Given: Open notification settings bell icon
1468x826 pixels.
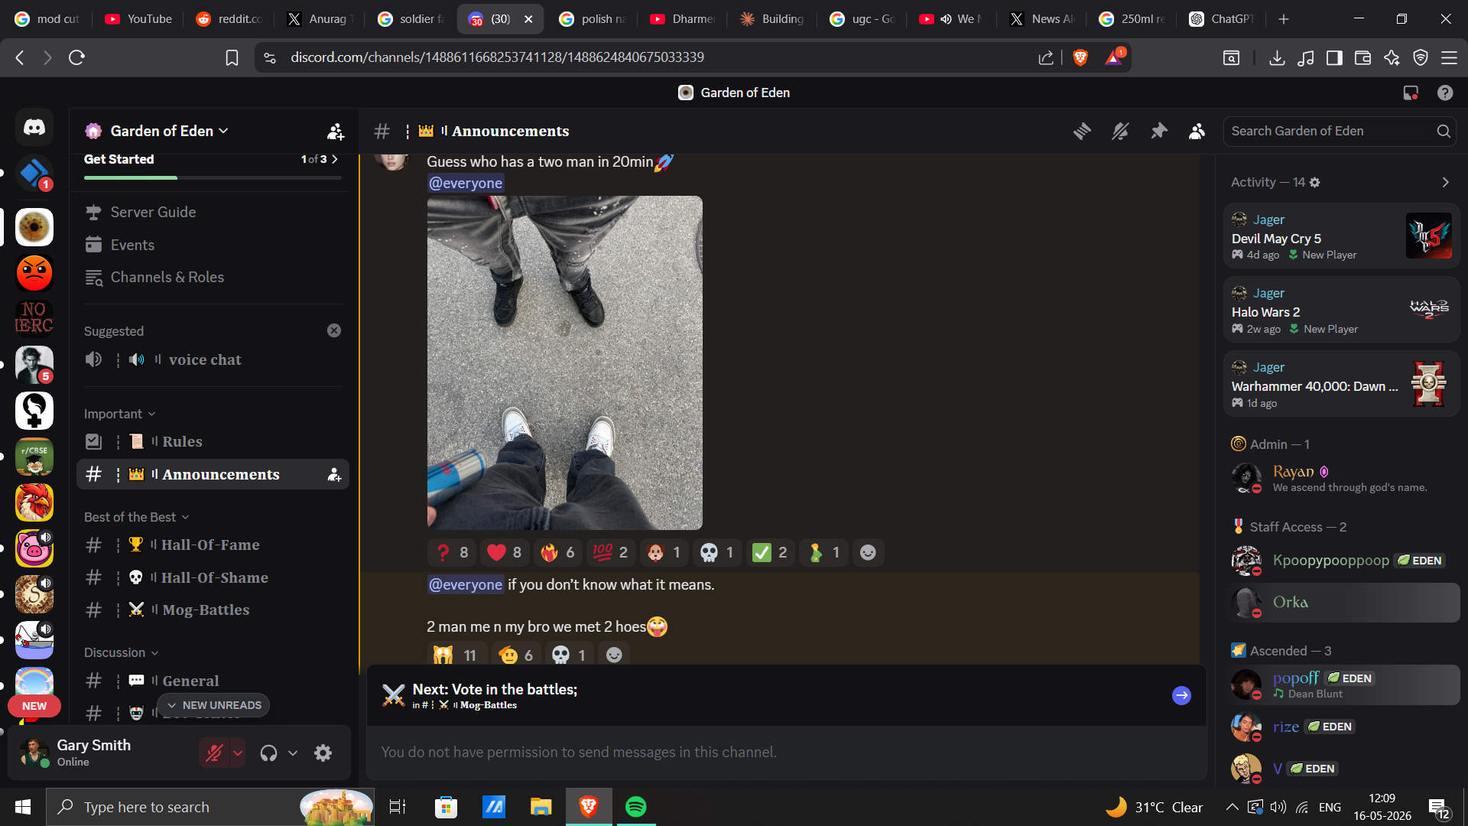Looking at the screenshot, I should 1120,132.
